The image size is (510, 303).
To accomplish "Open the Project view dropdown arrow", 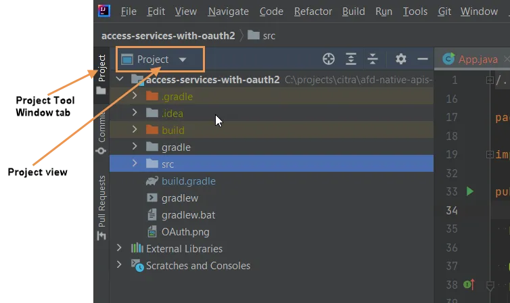I will (183, 60).
